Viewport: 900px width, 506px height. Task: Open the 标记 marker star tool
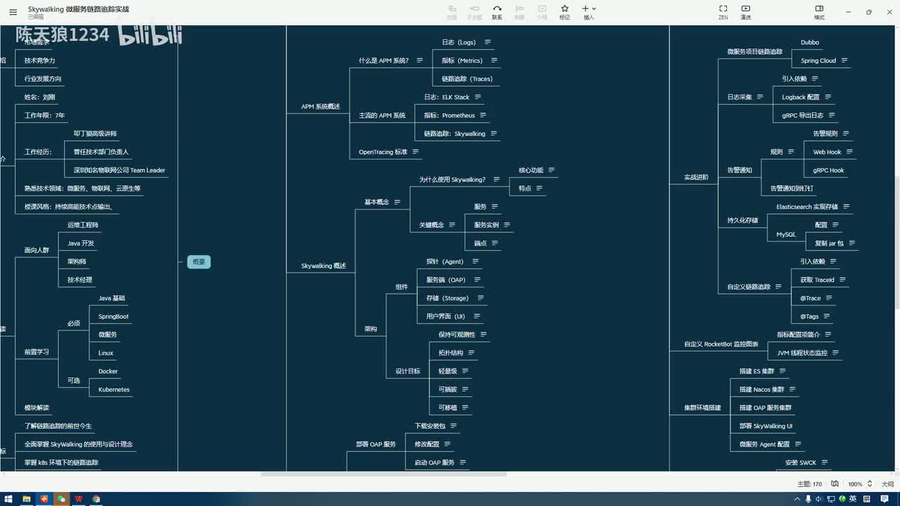click(565, 12)
